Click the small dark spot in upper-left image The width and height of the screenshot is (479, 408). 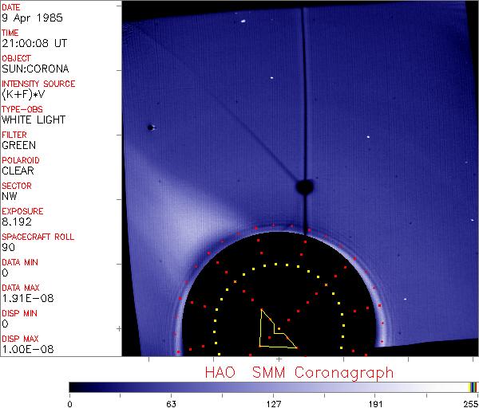pos(149,127)
